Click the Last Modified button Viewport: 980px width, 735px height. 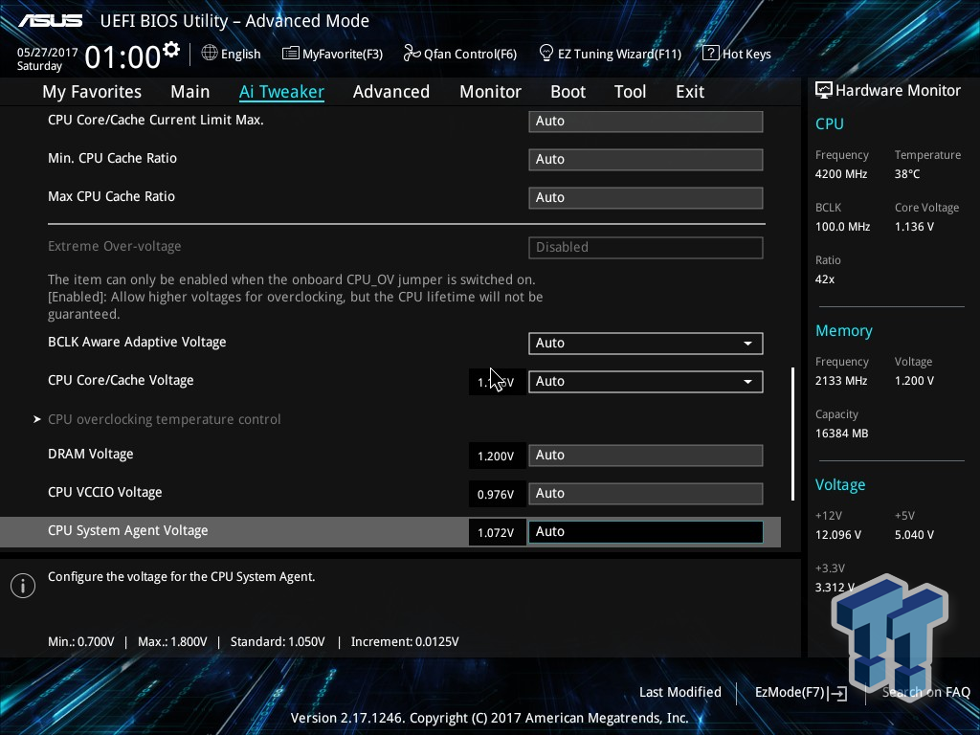[x=679, y=692]
